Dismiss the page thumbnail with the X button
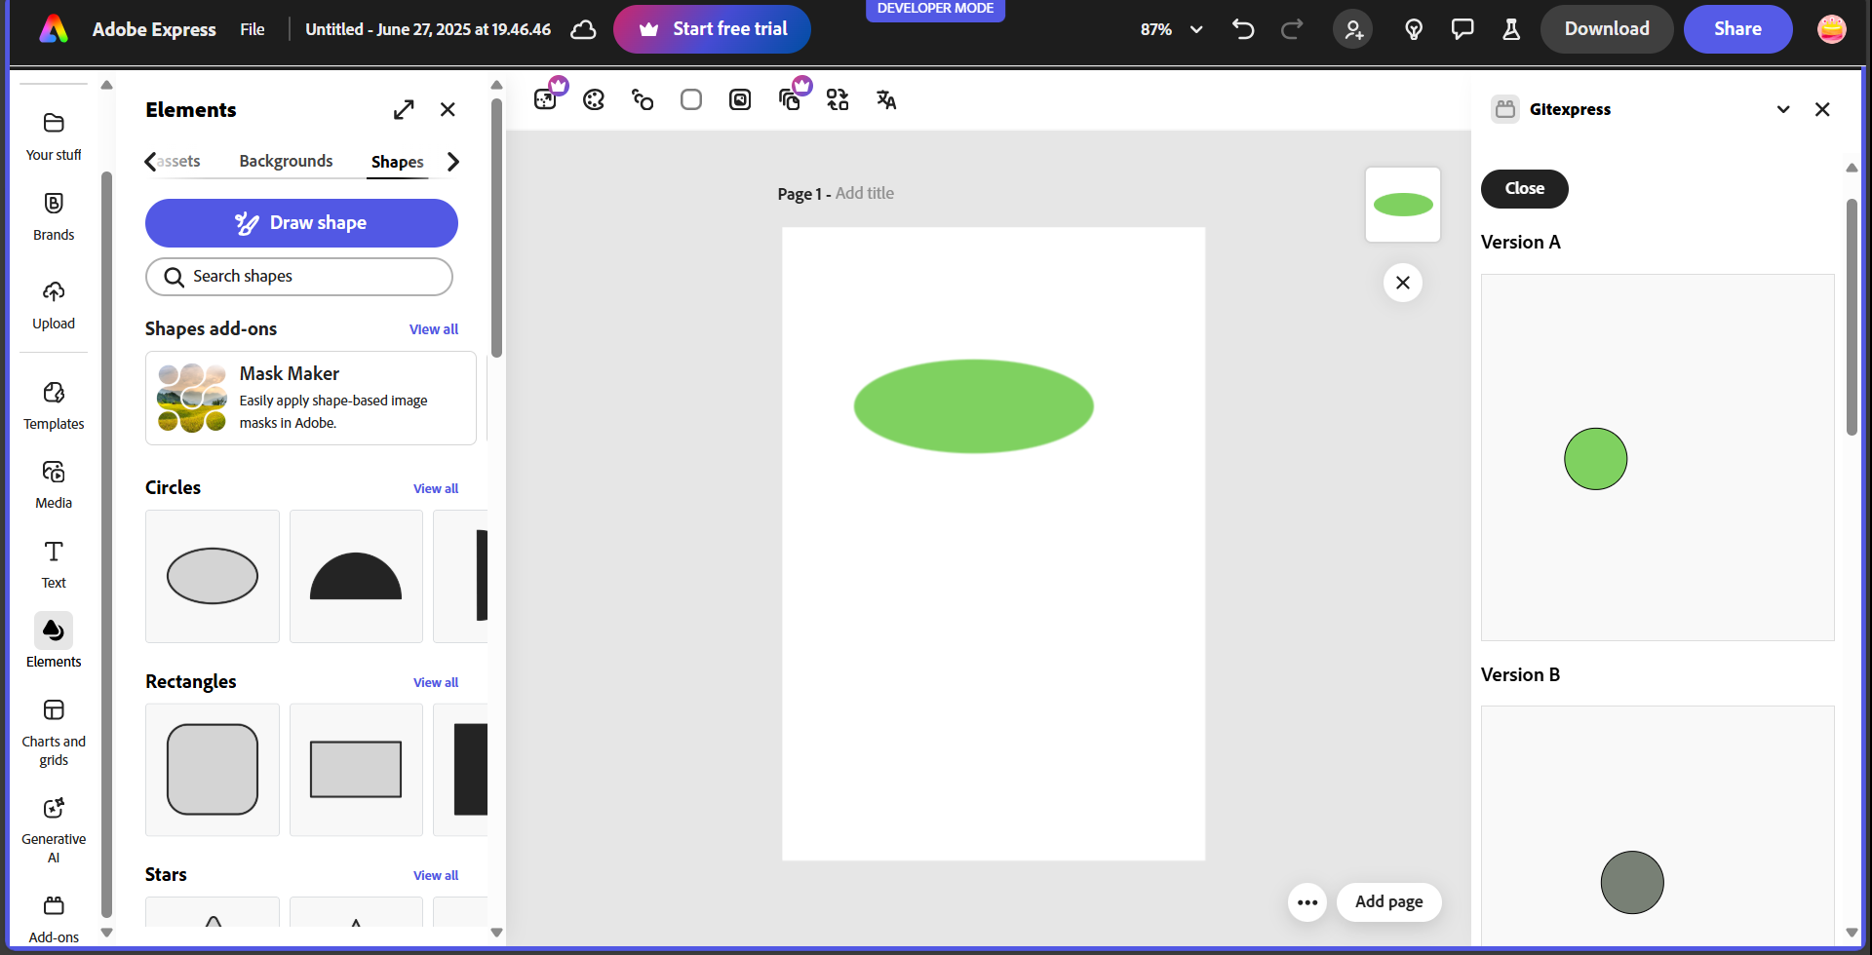The image size is (1872, 955). click(1403, 283)
